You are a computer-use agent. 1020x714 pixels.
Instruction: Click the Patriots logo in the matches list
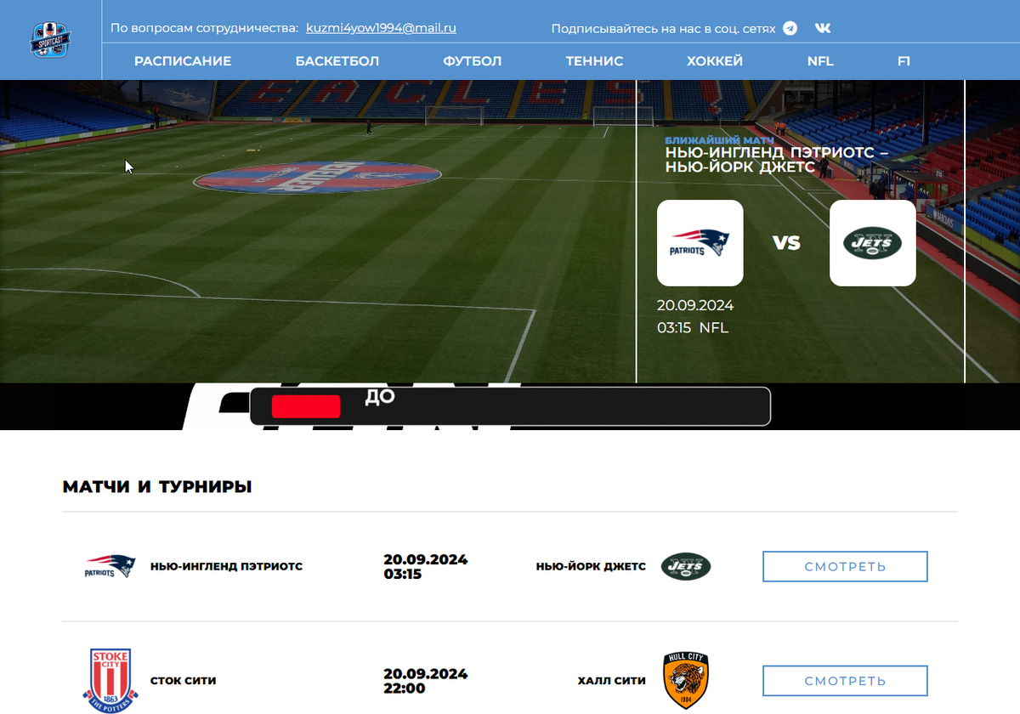click(110, 566)
